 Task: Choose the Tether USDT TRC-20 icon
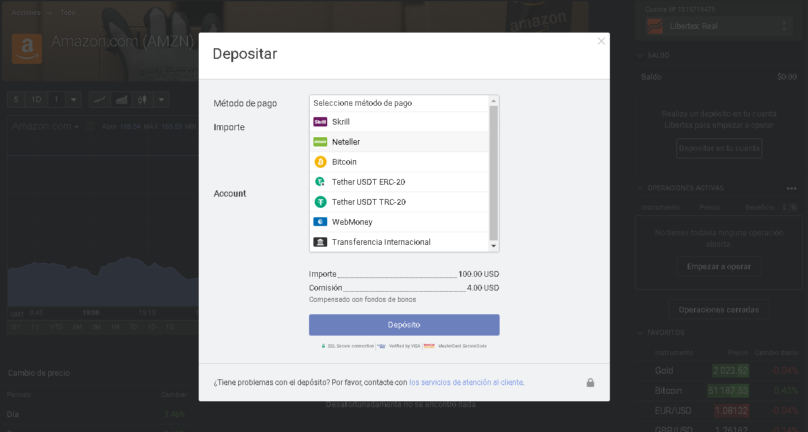pos(320,202)
